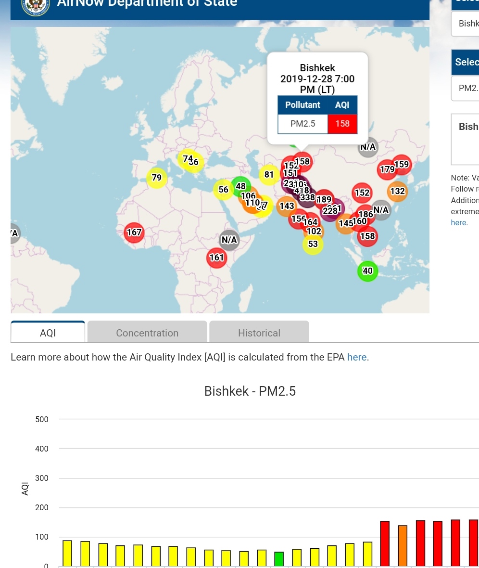Select the red 179 map marker

point(387,169)
